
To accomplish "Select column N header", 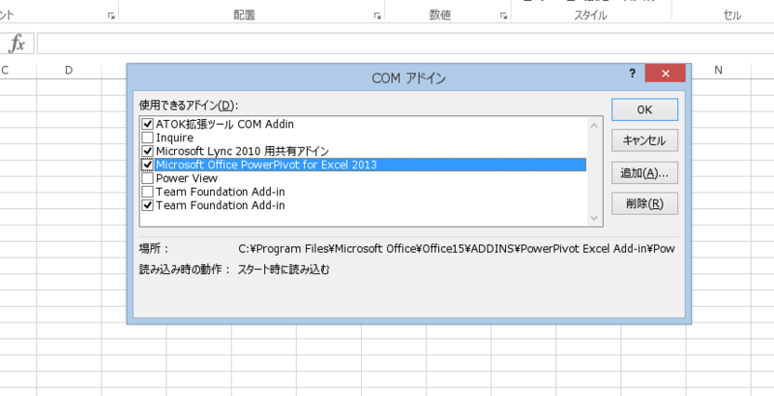I will point(718,71).
